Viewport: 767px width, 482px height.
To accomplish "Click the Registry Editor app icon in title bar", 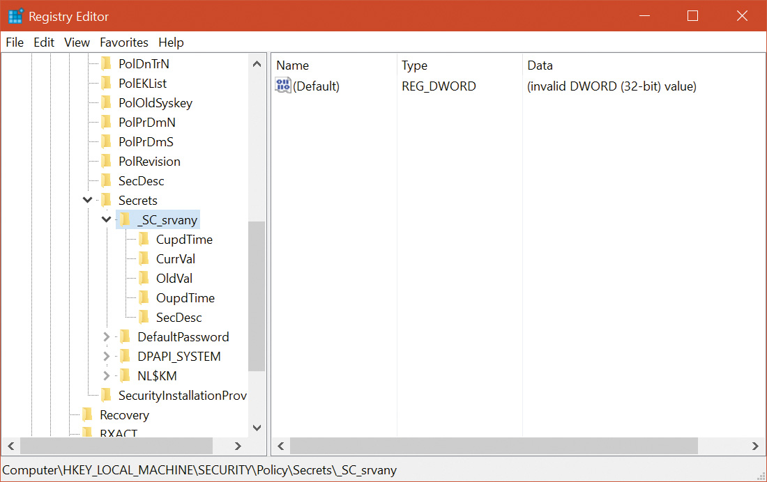I will point(15,16).
